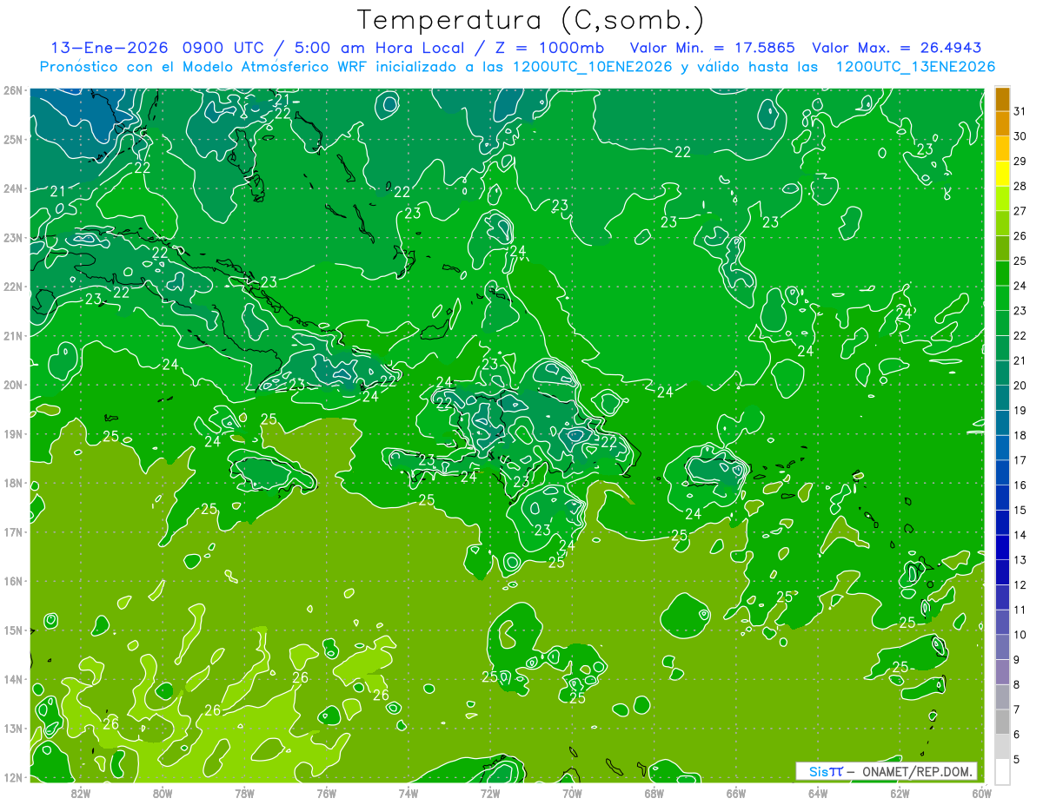Click the latitude axis label 20N
Viewport: 1043px width, 805px height.
click(x=12, y=385)
